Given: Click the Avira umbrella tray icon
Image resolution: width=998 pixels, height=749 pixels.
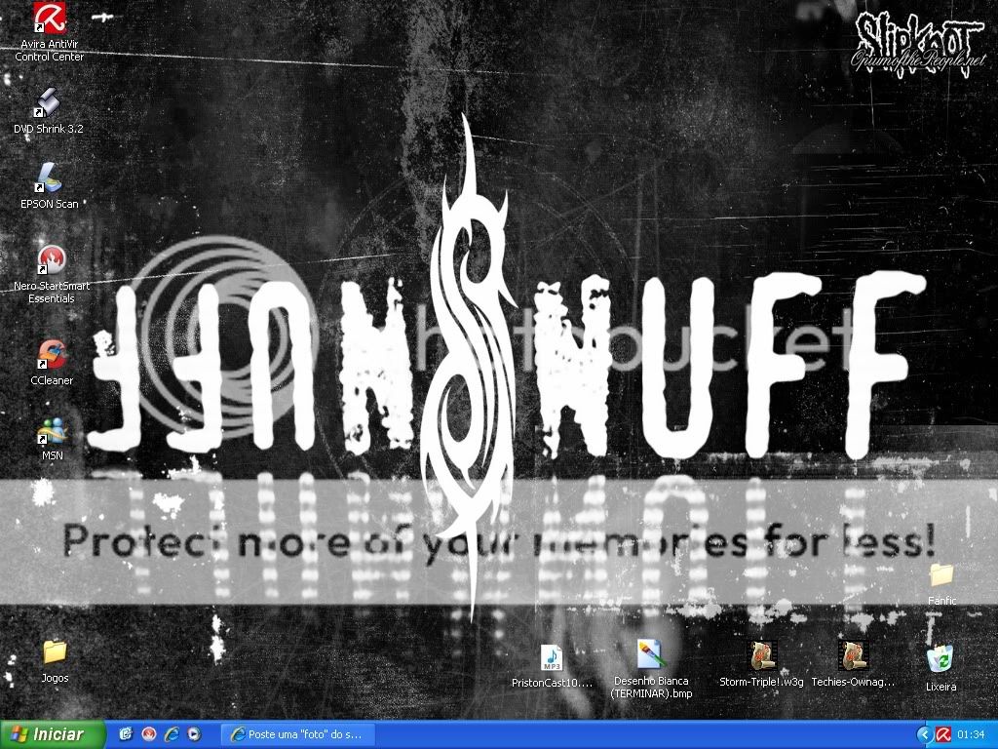Looking at the screenshot, I should tap(942, 735).
